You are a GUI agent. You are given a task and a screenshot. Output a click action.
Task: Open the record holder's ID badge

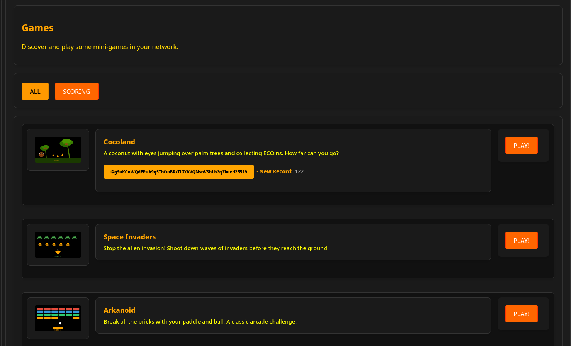point(178,172)
